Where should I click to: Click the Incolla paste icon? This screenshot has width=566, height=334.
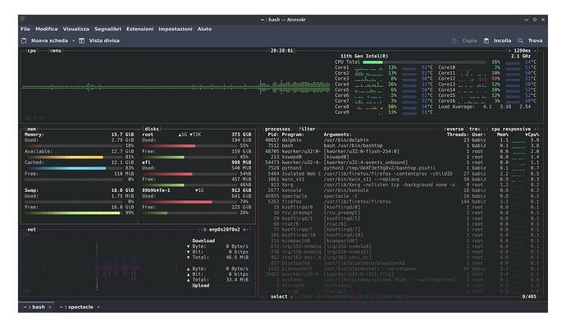point(486,40)
